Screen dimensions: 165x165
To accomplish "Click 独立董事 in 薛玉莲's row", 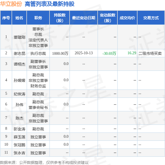I will click(38, 137).
